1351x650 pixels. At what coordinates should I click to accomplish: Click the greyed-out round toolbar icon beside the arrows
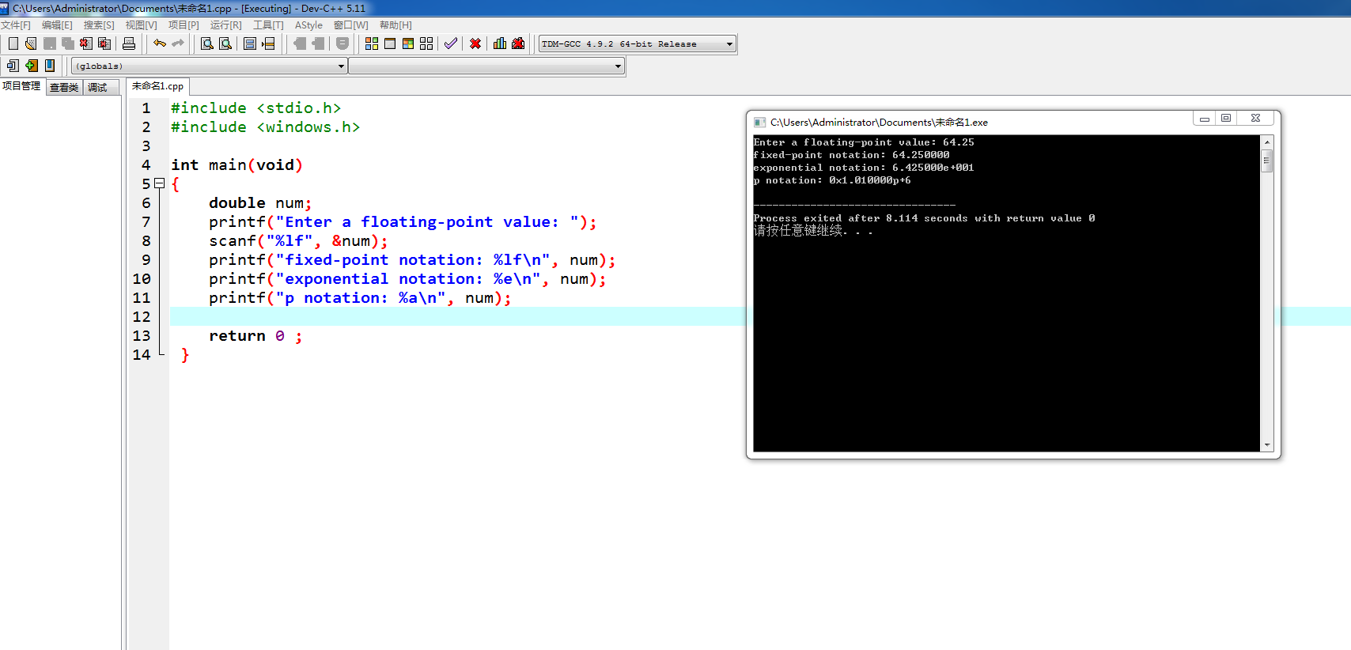(x=342, y=43)
